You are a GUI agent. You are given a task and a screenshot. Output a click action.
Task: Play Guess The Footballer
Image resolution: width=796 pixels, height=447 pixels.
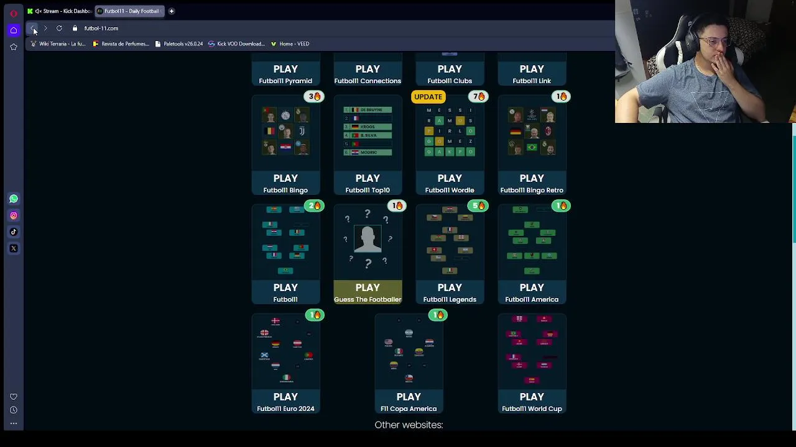[x=368, y=292]
